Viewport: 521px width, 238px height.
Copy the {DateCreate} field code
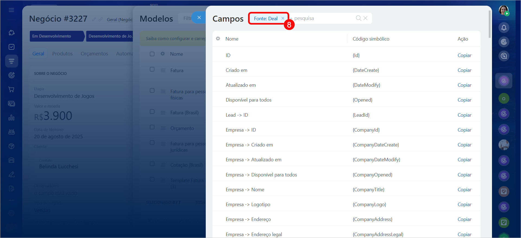464,70
